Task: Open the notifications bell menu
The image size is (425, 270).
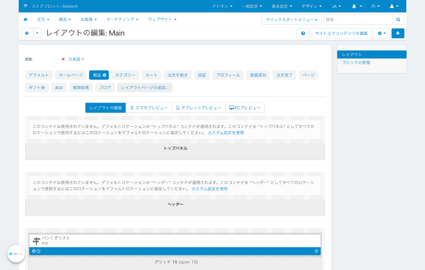Action: click(x=357, y=6)
